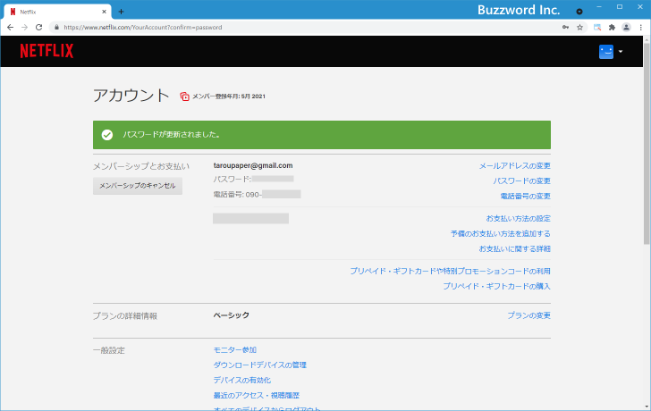Open お支払い方法の設定 link
The image size is (651, 411).
point(519,219)
